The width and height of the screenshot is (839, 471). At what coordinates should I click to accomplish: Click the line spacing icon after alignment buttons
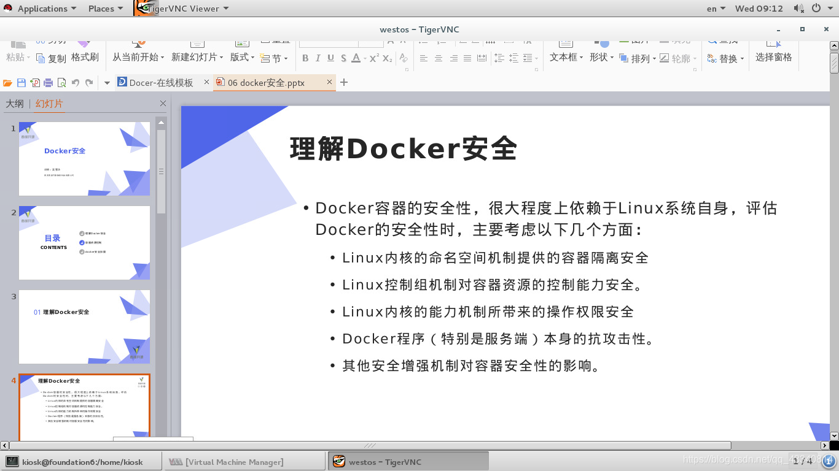[499, 58]
